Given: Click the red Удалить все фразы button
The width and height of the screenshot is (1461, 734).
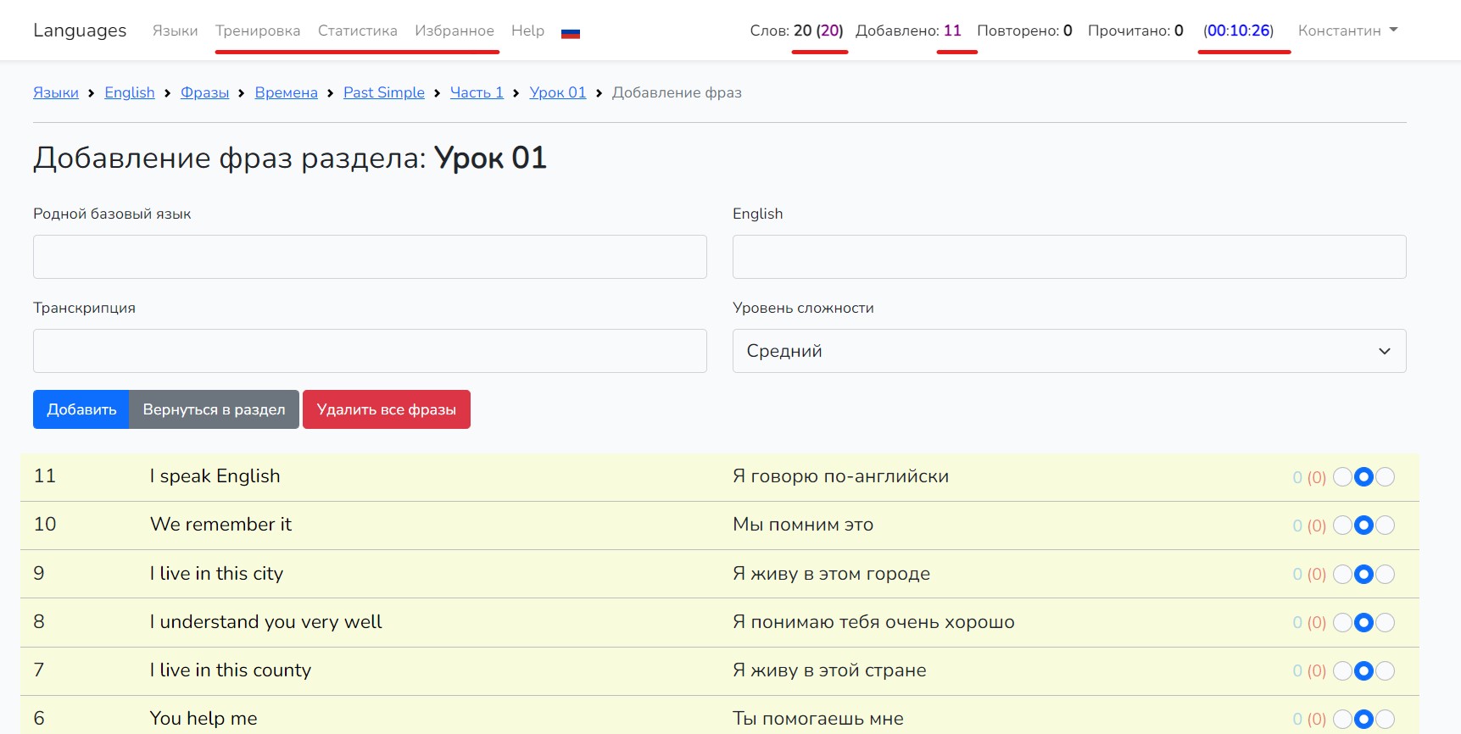Looking at the screenshot, I should [x=386, y=409].
